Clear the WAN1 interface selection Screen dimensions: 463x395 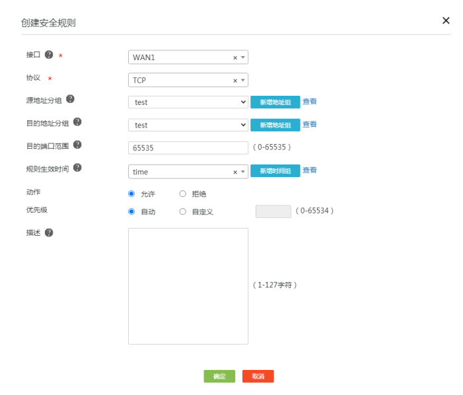234,57
